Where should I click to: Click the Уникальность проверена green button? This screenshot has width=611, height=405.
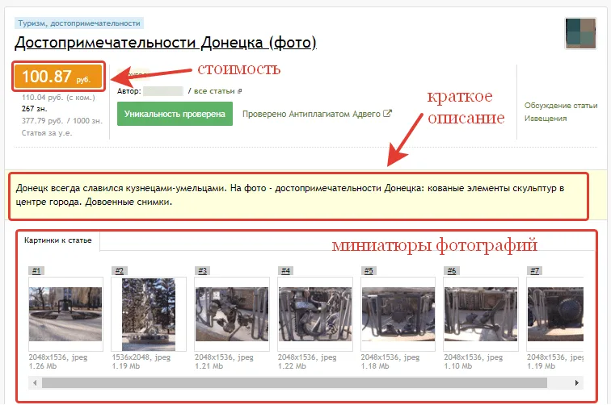click(x=175, y=114)
